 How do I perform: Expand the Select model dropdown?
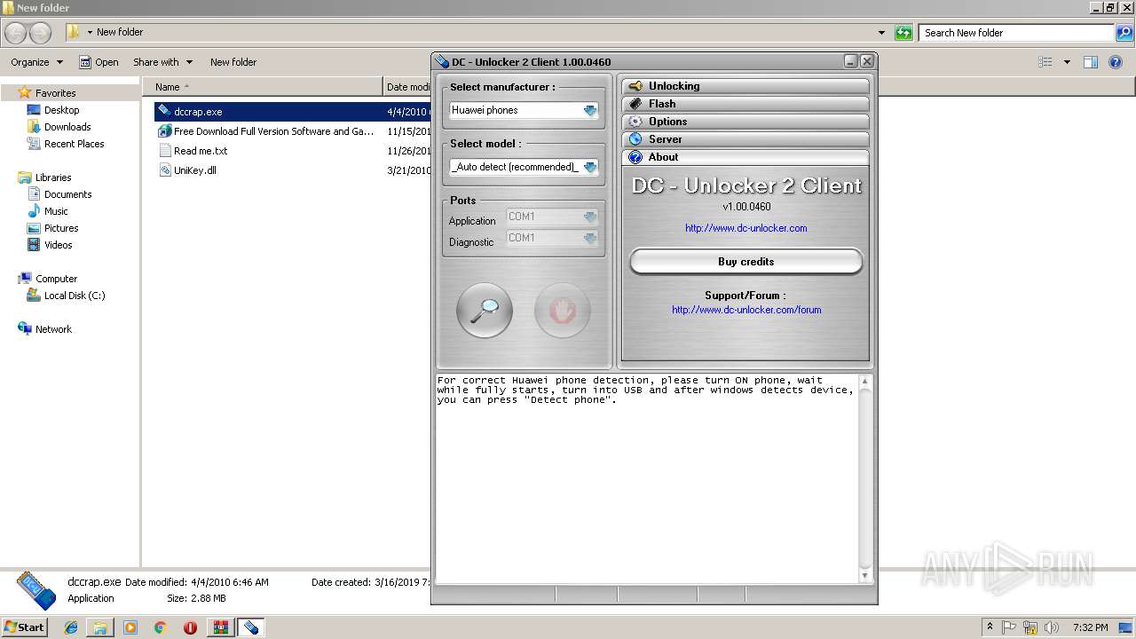coord(590,167)
